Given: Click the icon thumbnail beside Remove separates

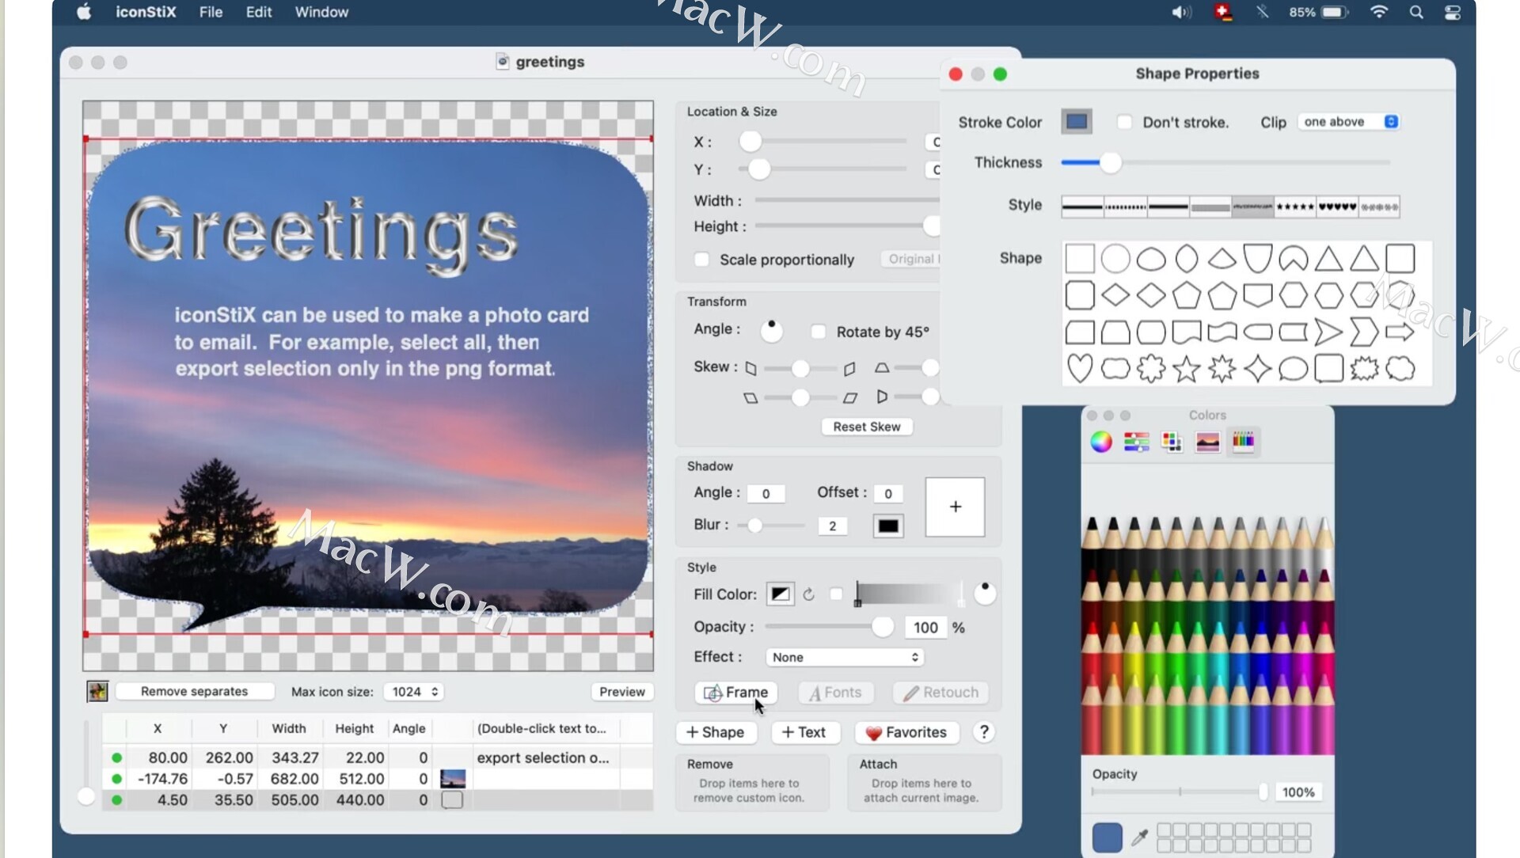Looking at the screenshot, I should 97,692.
